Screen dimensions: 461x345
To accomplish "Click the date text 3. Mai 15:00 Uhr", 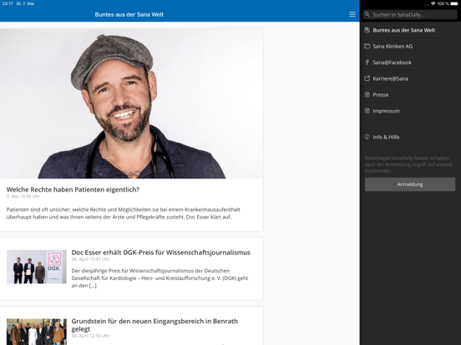I will [x=23, y=197].
